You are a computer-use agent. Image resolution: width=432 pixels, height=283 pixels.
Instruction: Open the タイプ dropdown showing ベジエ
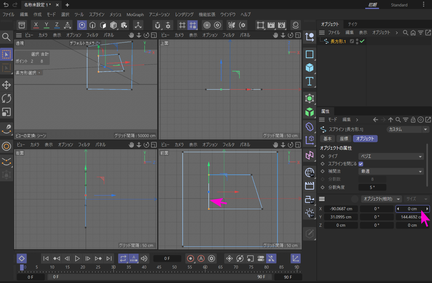coord(391,156)
